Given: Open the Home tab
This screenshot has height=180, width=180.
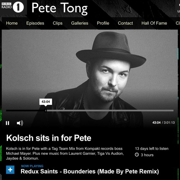Looking at the screenshot, I should [x=12, y=23].
